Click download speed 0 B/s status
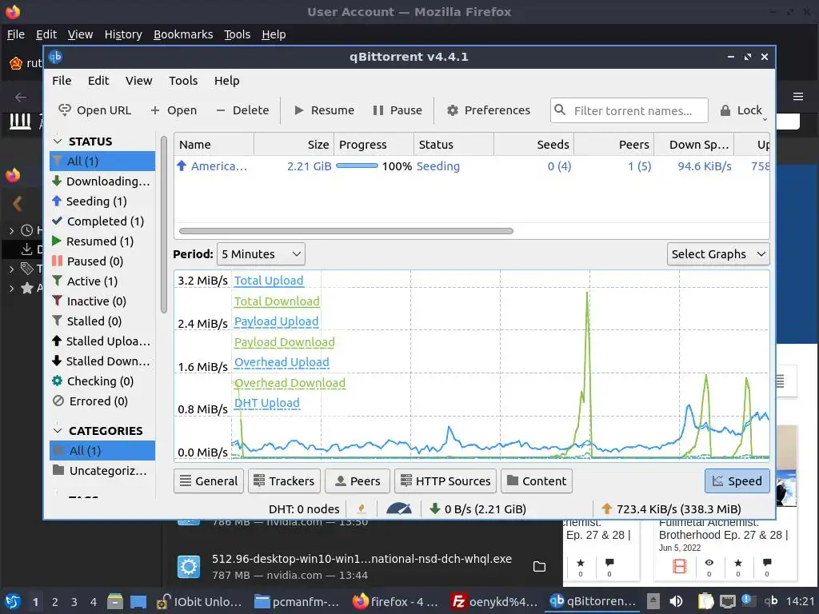This screenshot has height=614, width=819. tap(477, 508)
